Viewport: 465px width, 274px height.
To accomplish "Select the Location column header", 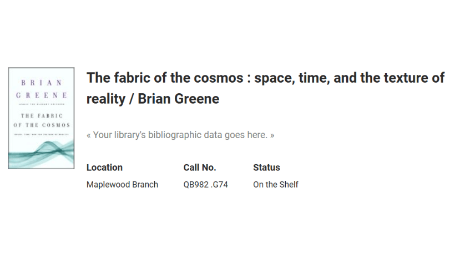I will (104, 168).
